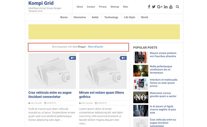Viewport: 207px width, 127px height.
Task: Click the thumbnail for In at ipsum
Action: click(x=141, y=111)
